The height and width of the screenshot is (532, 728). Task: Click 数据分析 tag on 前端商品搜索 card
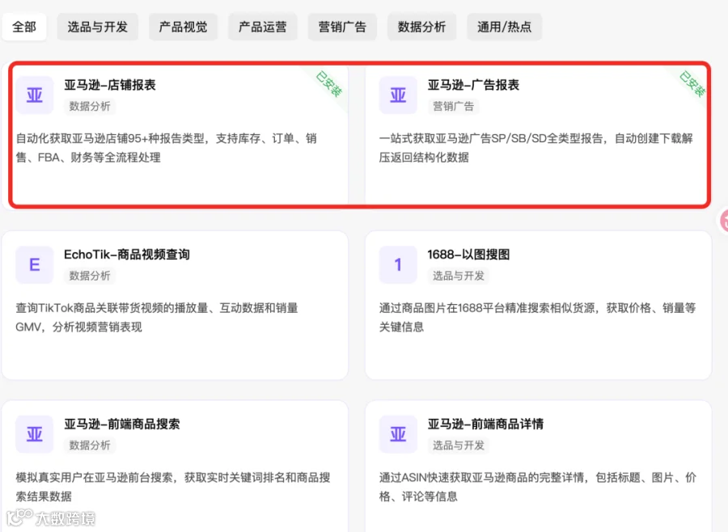90,445
